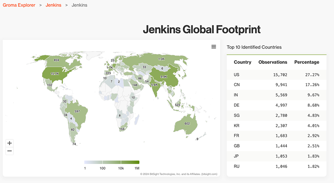The image size is (334, 183).
Task: Click Russia on map labeled 1.0K
Action: click(161, 59)
